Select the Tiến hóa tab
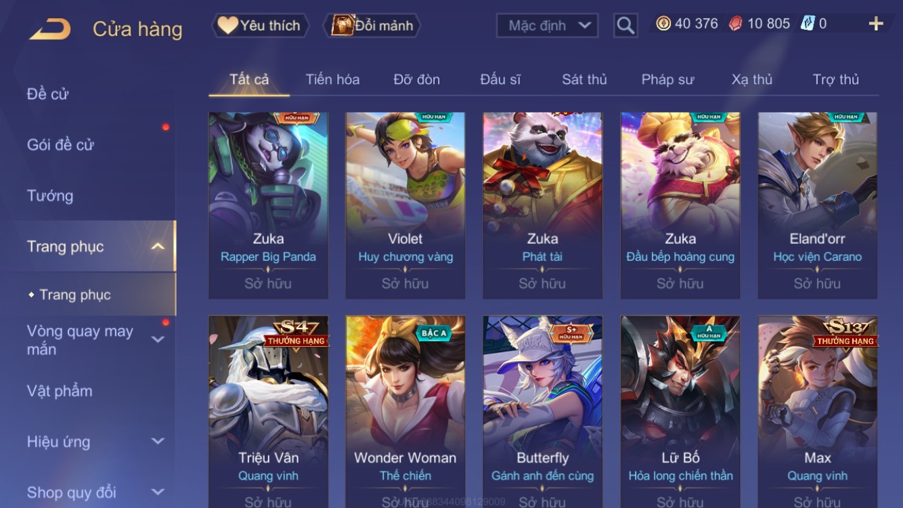903x508 pixels. [332, 79]
